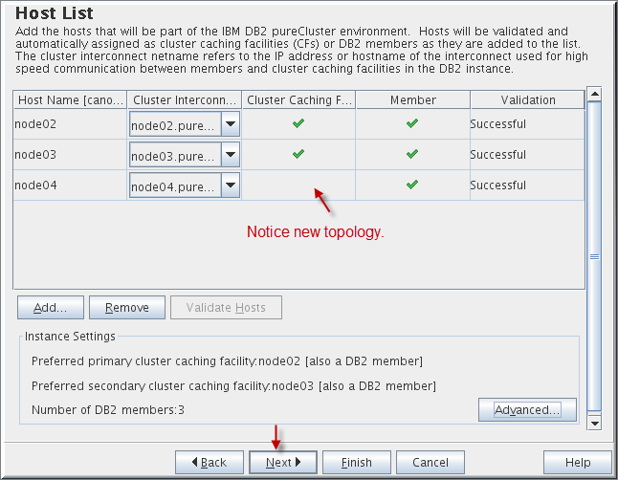Viewport: 618px width, 480px height.
Task: Toggle node03 Cluster Caching Facility checkmark
Action: click(x=298, y=154)
